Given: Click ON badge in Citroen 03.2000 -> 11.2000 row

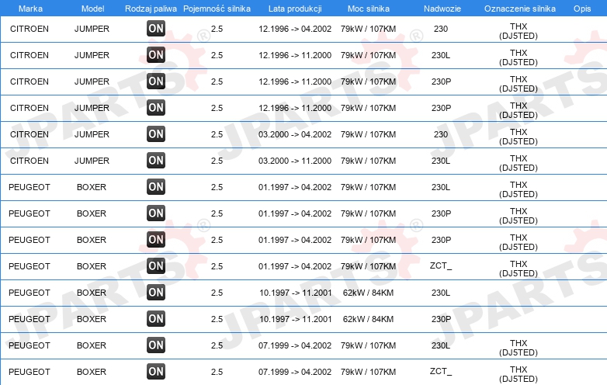Looking at the screenshot, I should click(156, 161).
